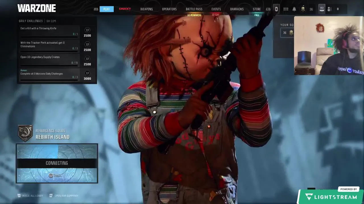
Task: Click the DAILY CHALLENGES header
Action: pos(31,21)
